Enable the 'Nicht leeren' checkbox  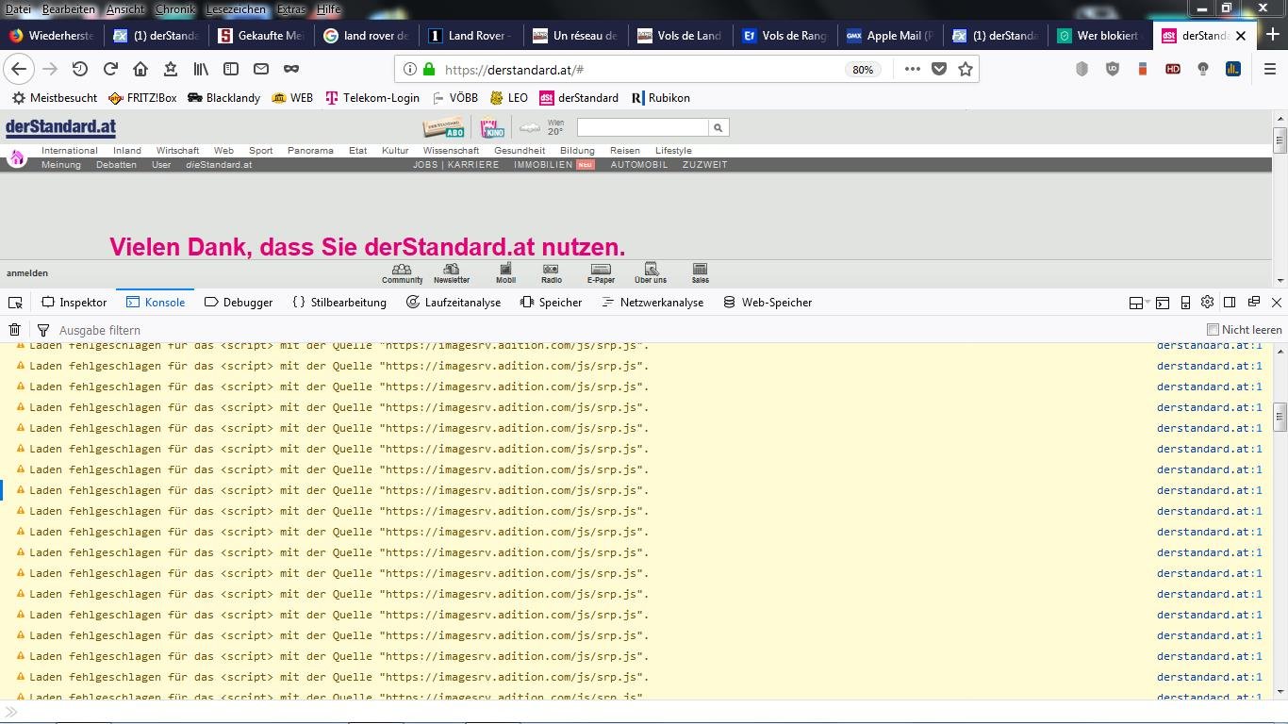pos(1213,330)
